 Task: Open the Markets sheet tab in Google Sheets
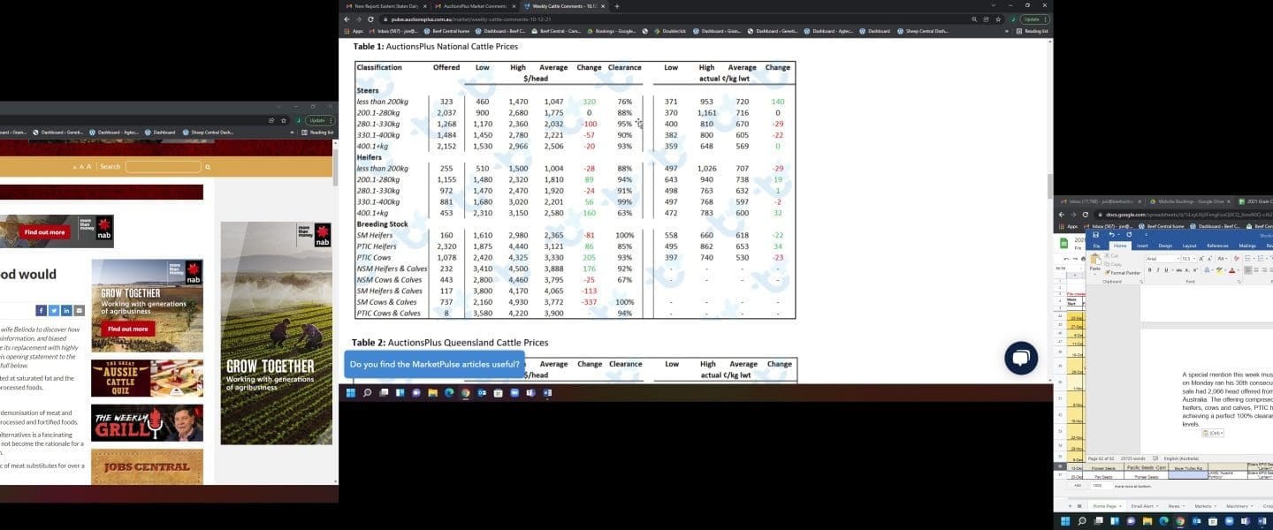coord(1202,506)
